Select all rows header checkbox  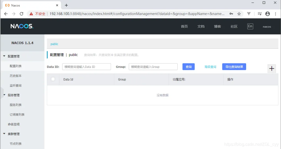[x=53, y=79]
